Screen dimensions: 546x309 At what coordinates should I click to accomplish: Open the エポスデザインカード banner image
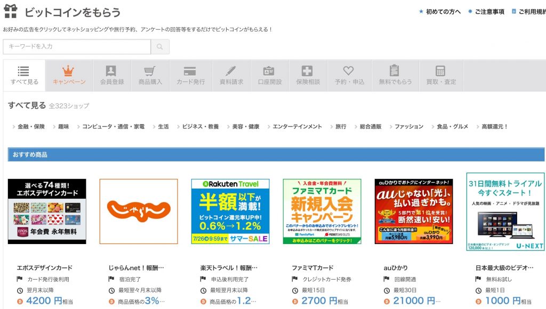click(47, 212)
